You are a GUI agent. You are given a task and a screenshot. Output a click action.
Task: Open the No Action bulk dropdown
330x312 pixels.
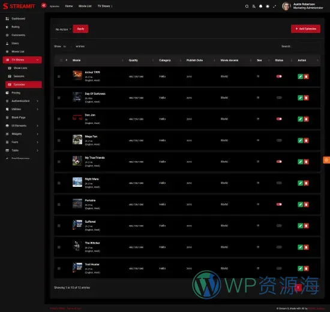click(63, 29)
